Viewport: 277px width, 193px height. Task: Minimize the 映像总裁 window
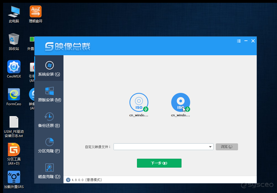[x=246, y=41]
